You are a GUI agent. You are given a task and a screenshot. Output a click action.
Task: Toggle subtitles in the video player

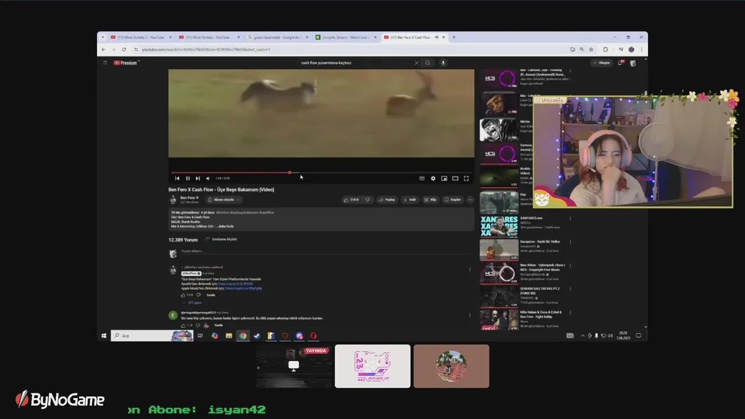(422, 179)
